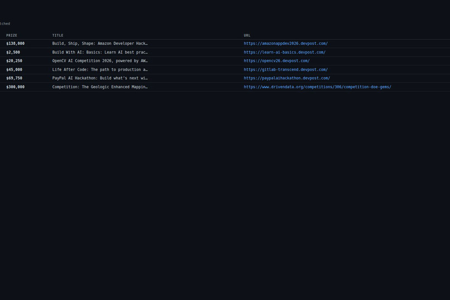
Task: Open the gitlab-transcend.devpost.com link
Action: [285, 69]
